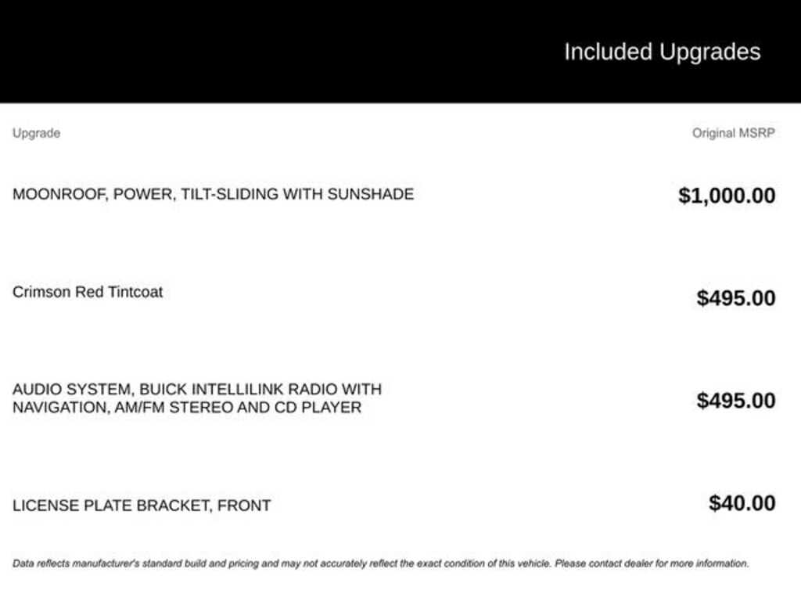801x601 pixels.
Task: Click the word FRONT in license plate row
Action: (x=244, y=506)
